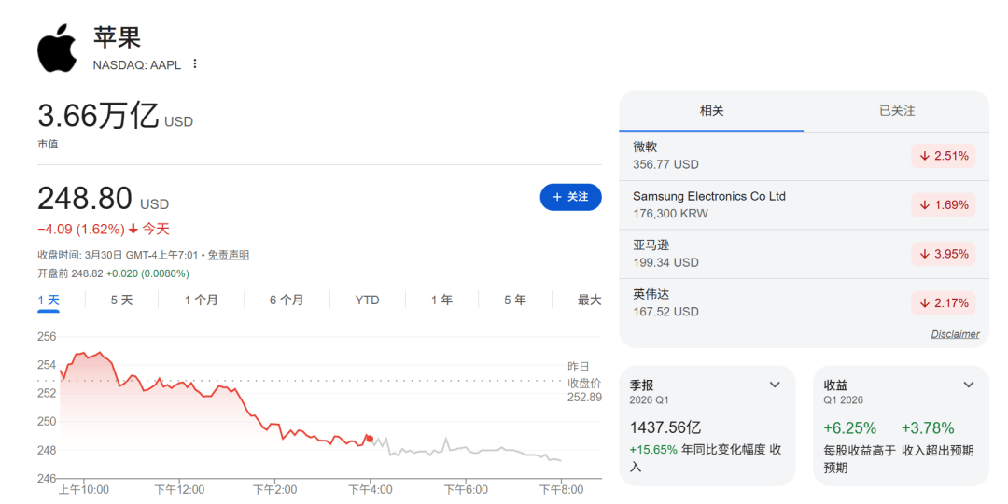
Task: Click the Apple logo icon
Action: point(57,49)
